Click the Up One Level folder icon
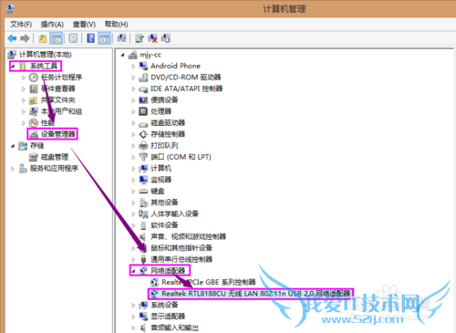This screenshot has height=333, width=456. [43, 38]
